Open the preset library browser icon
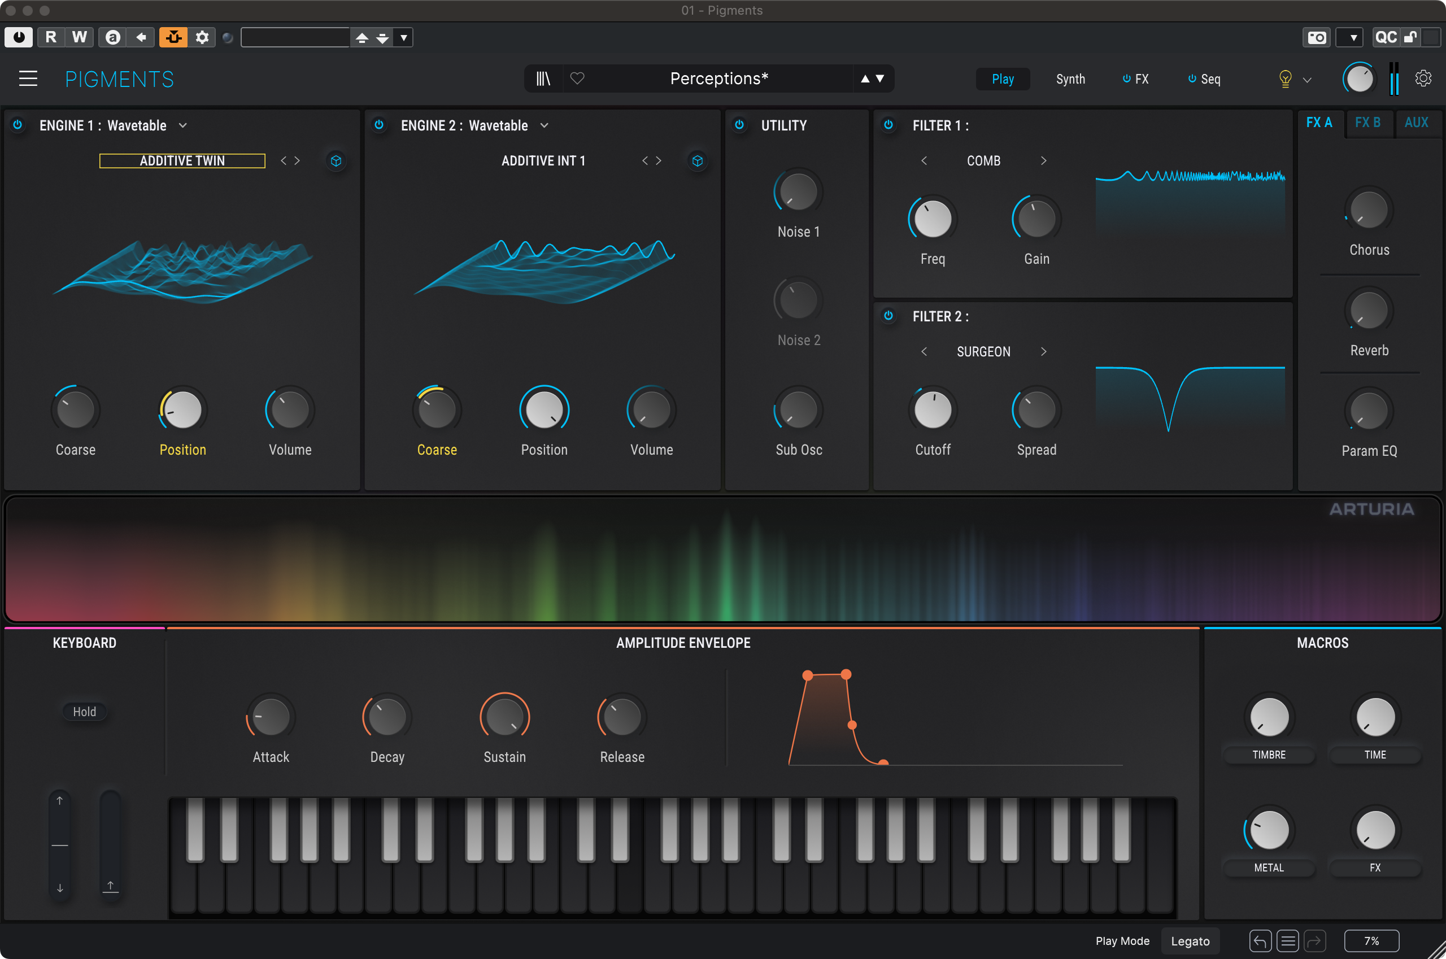 pos(543,79)
